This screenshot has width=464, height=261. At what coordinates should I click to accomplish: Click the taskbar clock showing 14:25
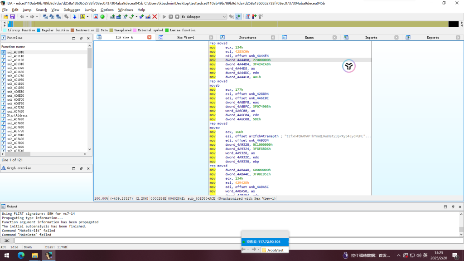click(439, 255)
